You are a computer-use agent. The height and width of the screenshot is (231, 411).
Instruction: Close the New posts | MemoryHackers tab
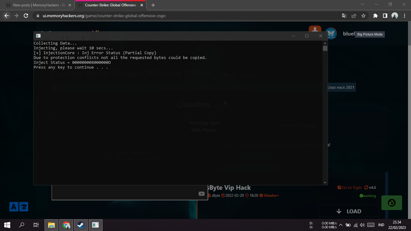click(x=70, y=5)
